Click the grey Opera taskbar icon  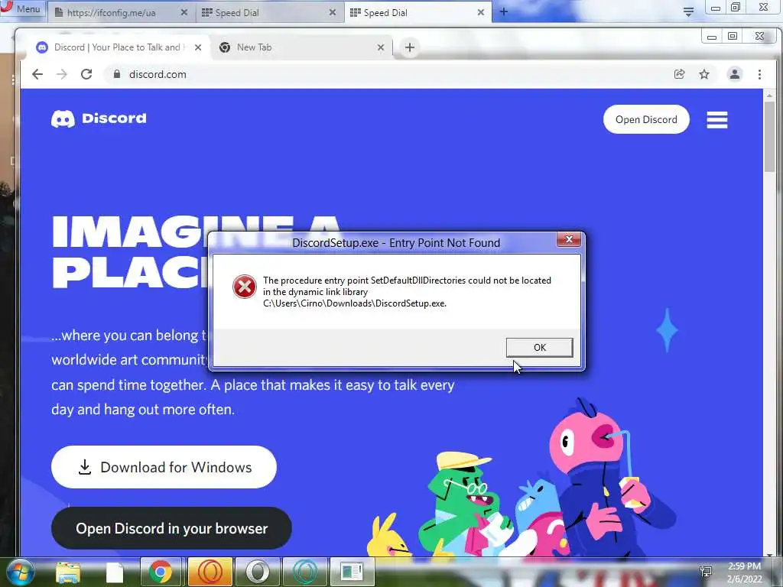(258, 572)
